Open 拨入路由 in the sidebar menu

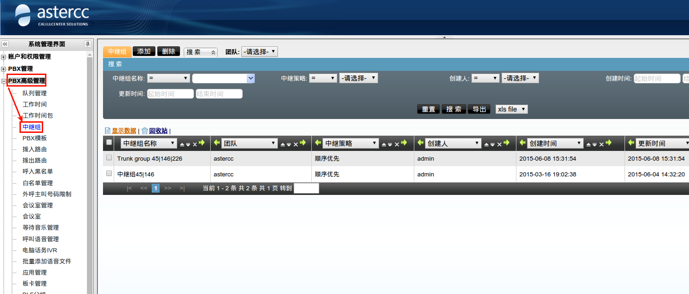point(35,149)
